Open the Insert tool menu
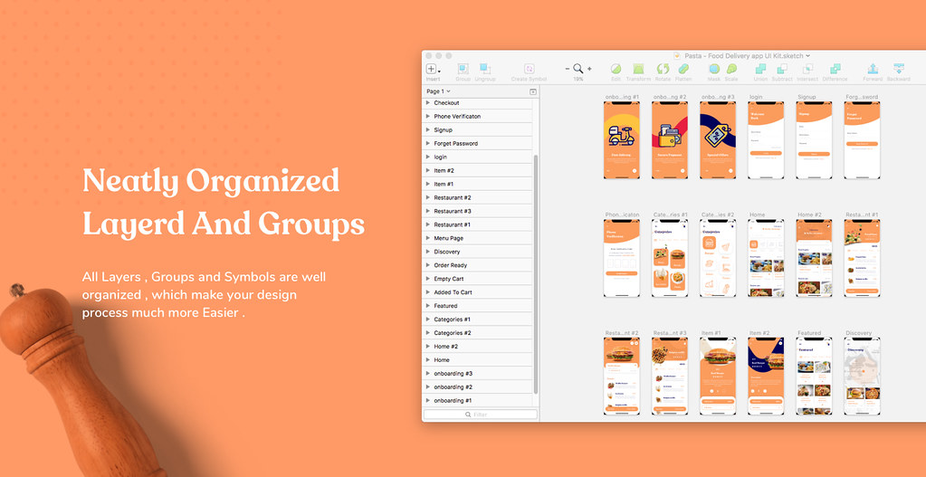The image size is (926, 477). coord(433,70)
